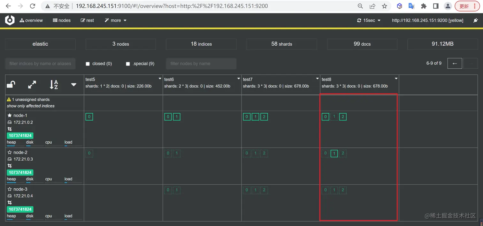
Task: Click node-2 star icon
Action: (10, 152)
